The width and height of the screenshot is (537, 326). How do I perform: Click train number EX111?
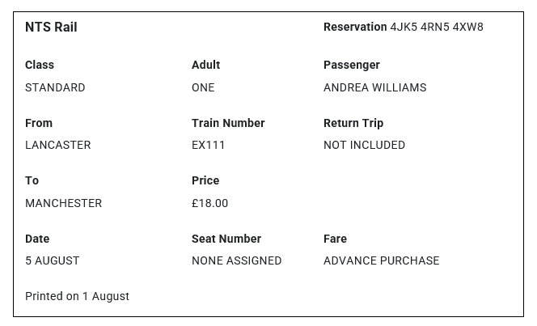point(209,145)
